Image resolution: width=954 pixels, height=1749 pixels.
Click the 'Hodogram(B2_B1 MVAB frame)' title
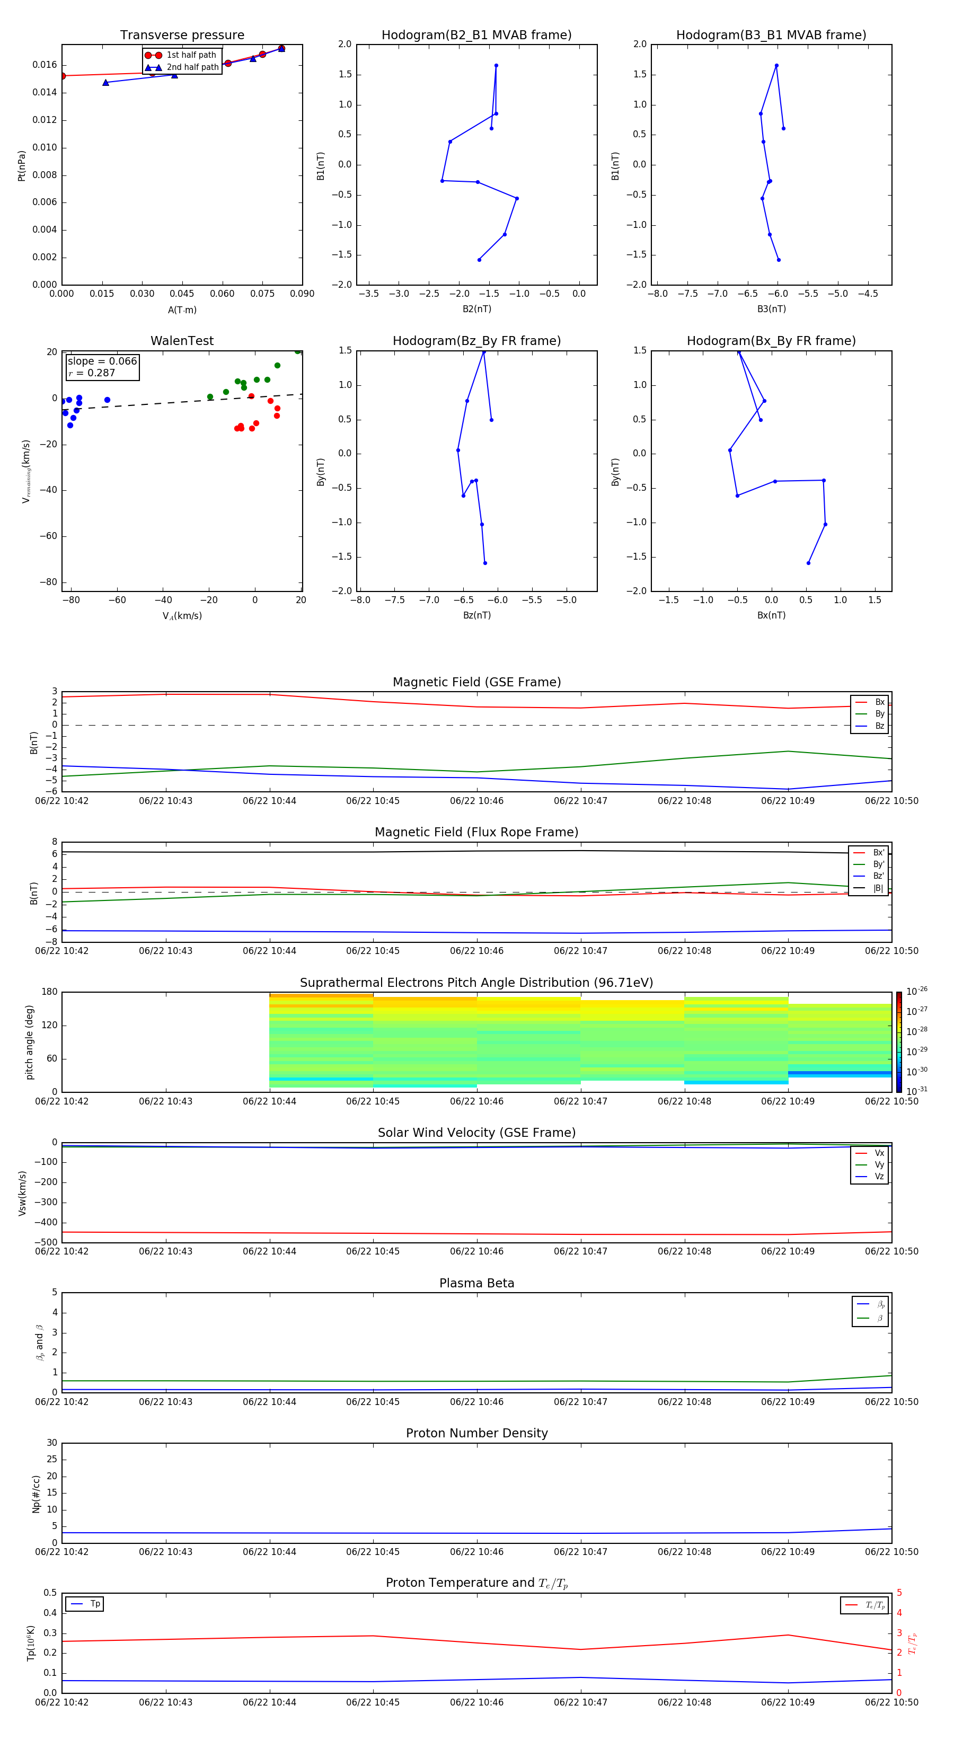tap(476, 36)
